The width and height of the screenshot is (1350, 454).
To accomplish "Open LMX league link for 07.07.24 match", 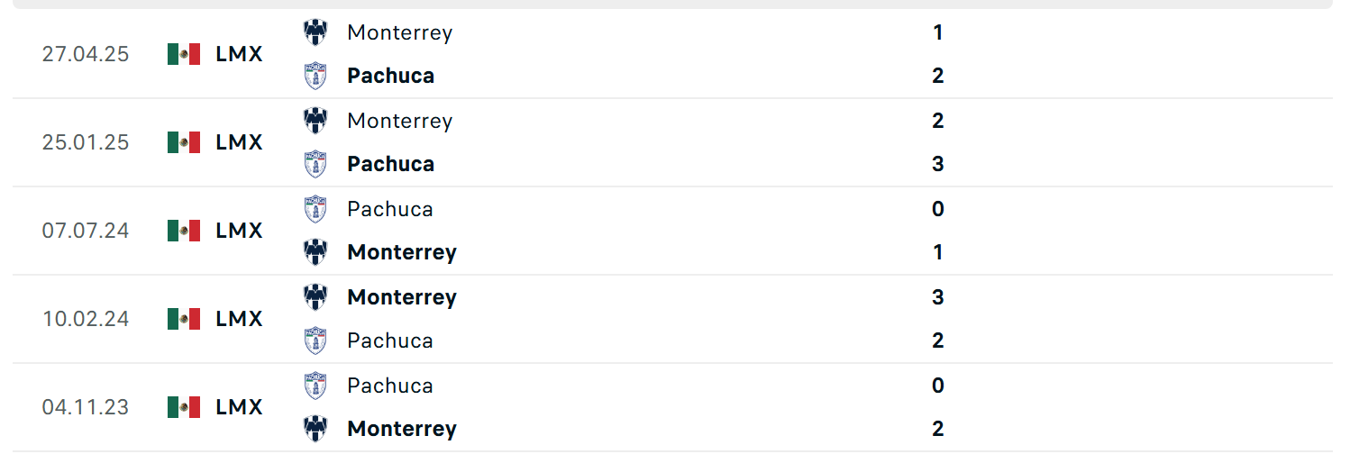I will (240, 231).
